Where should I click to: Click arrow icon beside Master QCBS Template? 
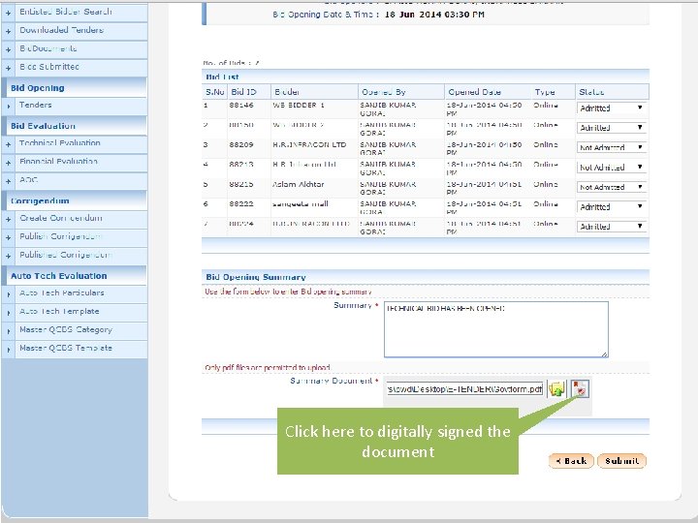8,350
